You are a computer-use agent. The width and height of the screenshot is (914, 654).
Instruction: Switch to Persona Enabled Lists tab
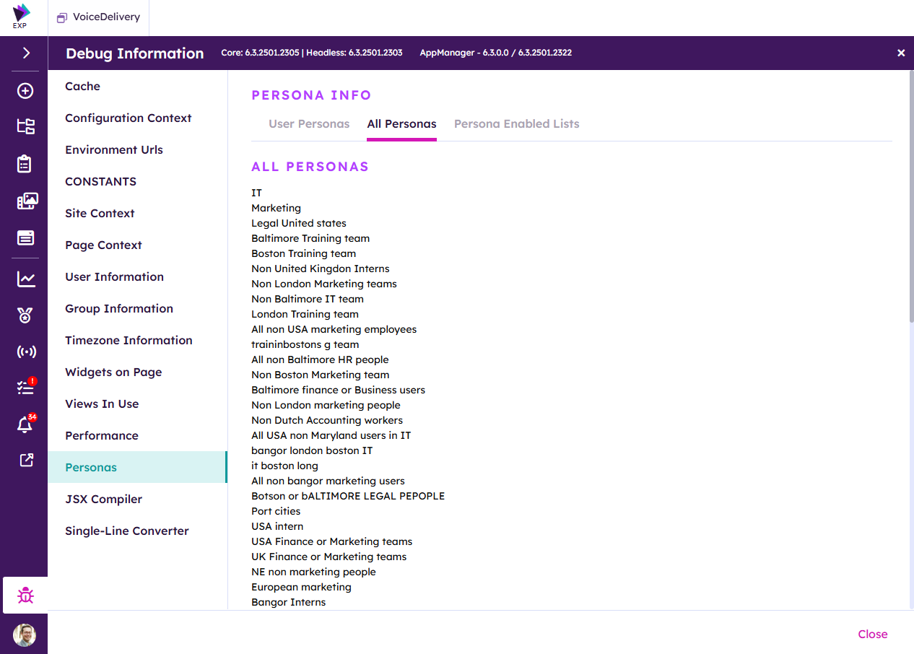click(x=516, y=124)
